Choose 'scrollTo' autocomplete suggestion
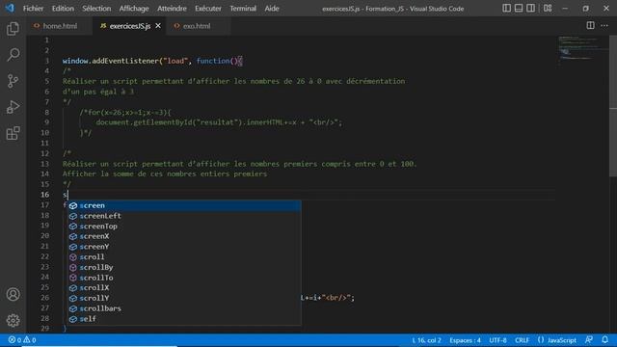 tap(184, 278)
